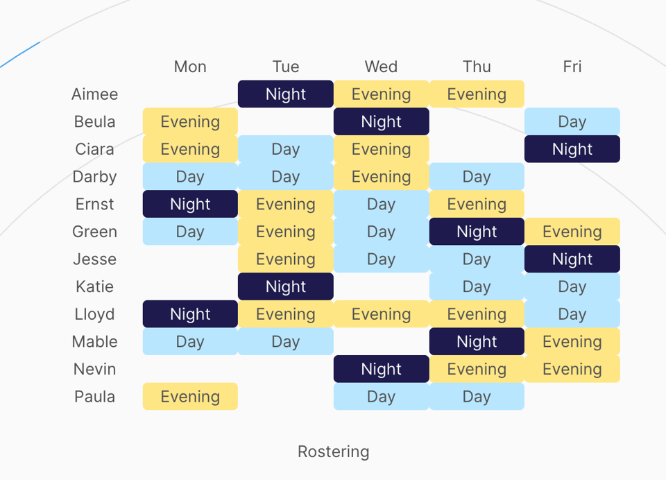Select Aimee's Tuesday Night shift
The height and width of the screenshot is (480, 666).
[286, 94]
